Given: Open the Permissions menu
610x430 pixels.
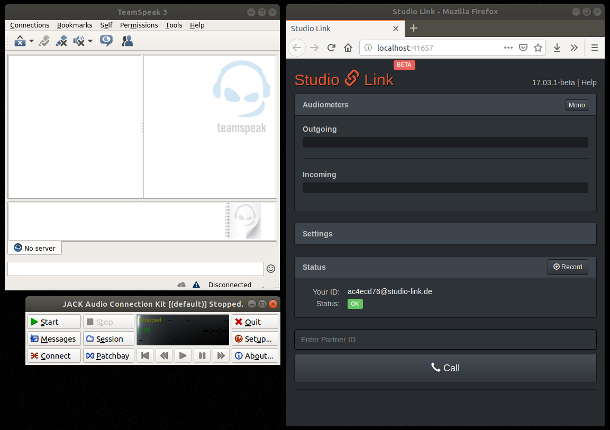Looking at the screenshot, I should point(139,25).
